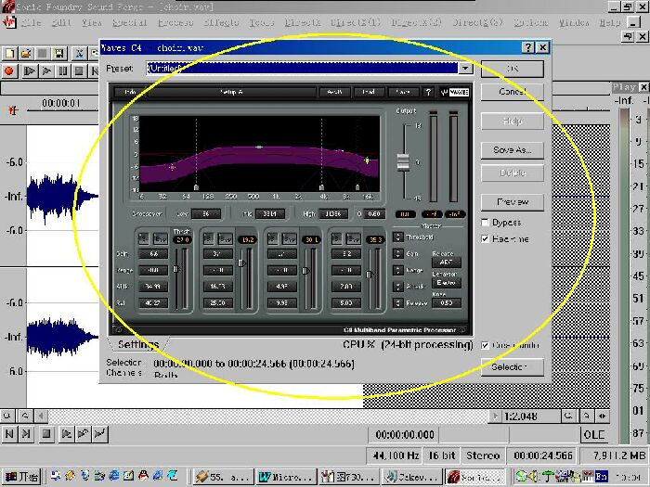Screen dimensions: 650x487
Task: Click the Behavior Electro mode selector
Action: tap(446, 282)
